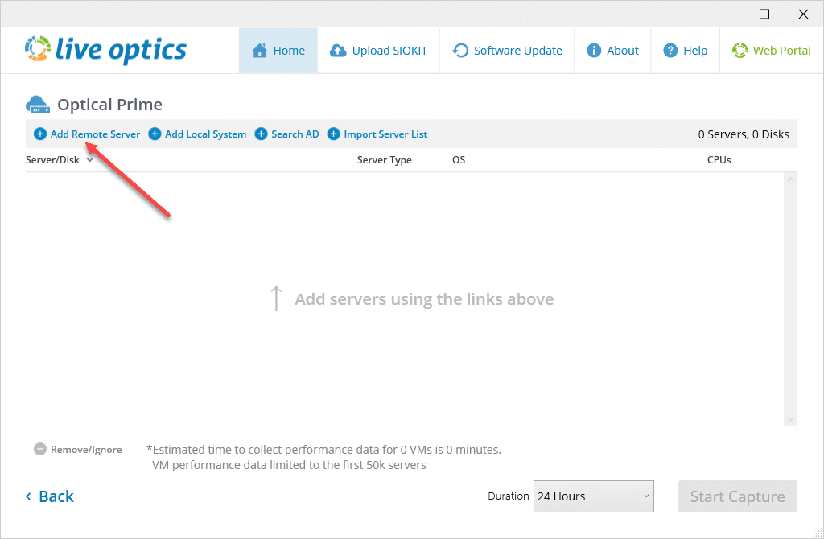Image resolution: width=824 pixels, height=539 pixels.
Task: Click the Software Update refresh icon
Action: [460, 51]
